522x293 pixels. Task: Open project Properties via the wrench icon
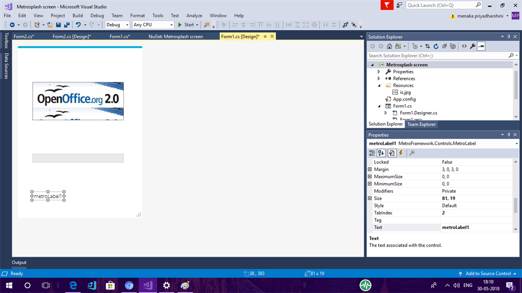coord(473,46)
